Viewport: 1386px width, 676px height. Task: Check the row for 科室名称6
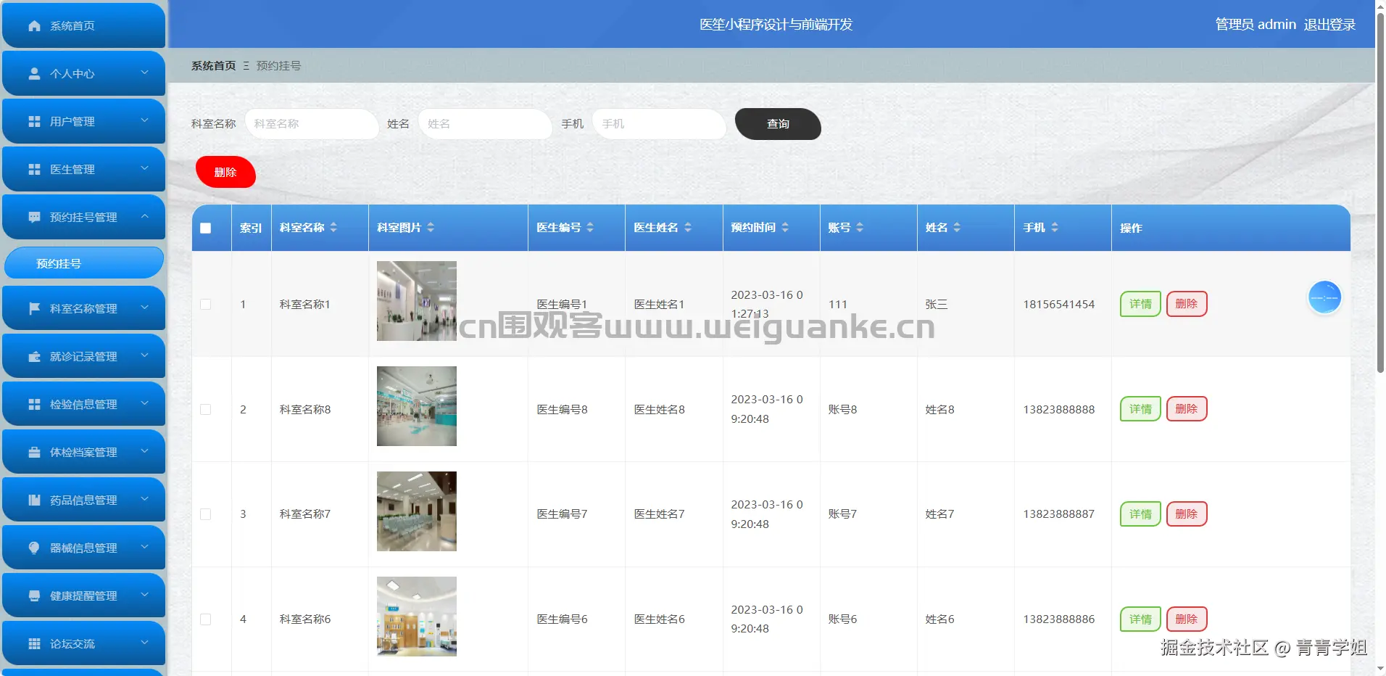point(206,619)
